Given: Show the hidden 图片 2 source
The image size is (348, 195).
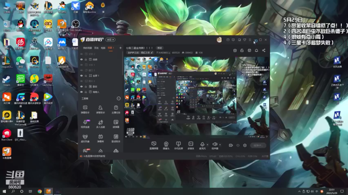Looking at the screenshot, I should pos(81,81).
